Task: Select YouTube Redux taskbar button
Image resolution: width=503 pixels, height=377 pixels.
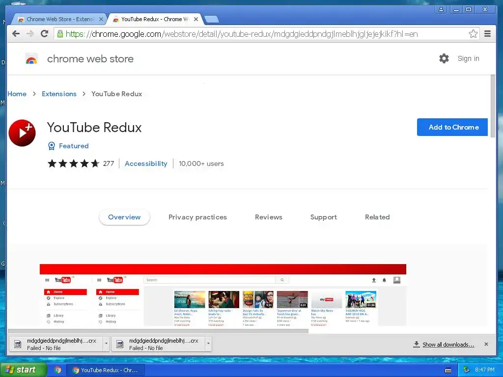Action: pos(106,370)
